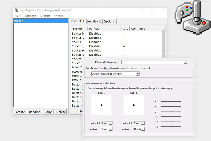This screenshot has width=211, height=141.
Task: Click the Copy profile button
Action: coord(48,112)
